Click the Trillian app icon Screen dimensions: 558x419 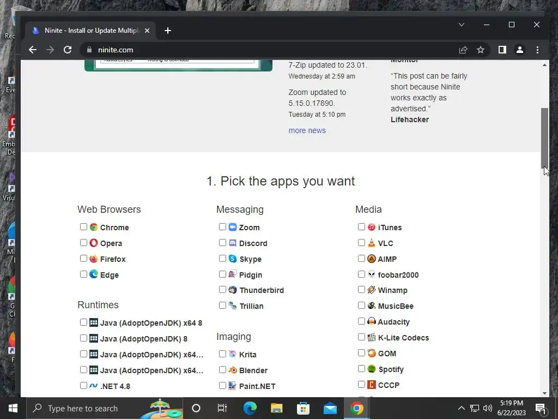click(x=233, y=306)
